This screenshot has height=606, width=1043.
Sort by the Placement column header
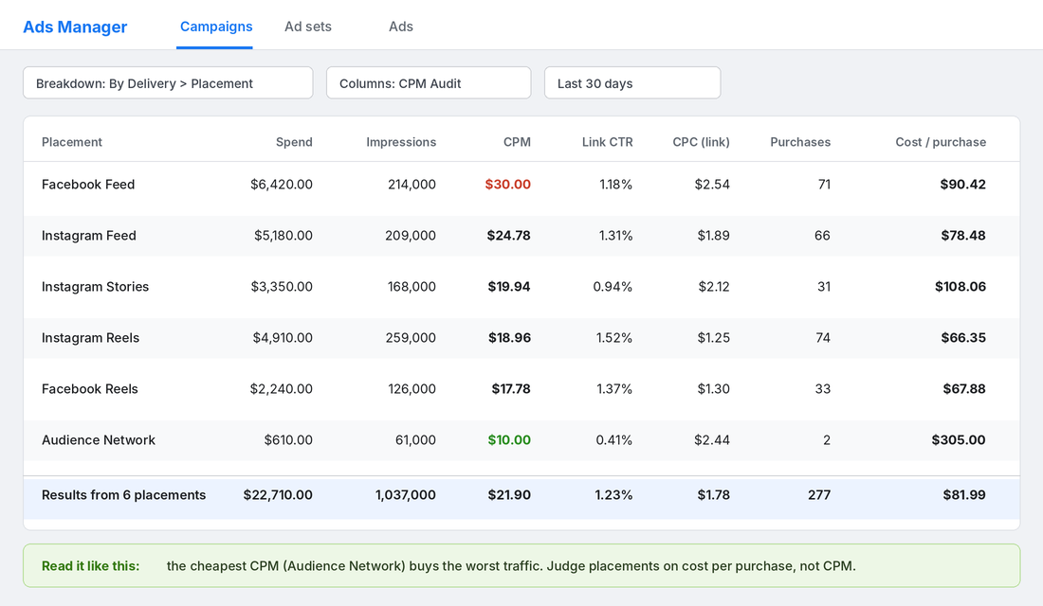(72, 142)
